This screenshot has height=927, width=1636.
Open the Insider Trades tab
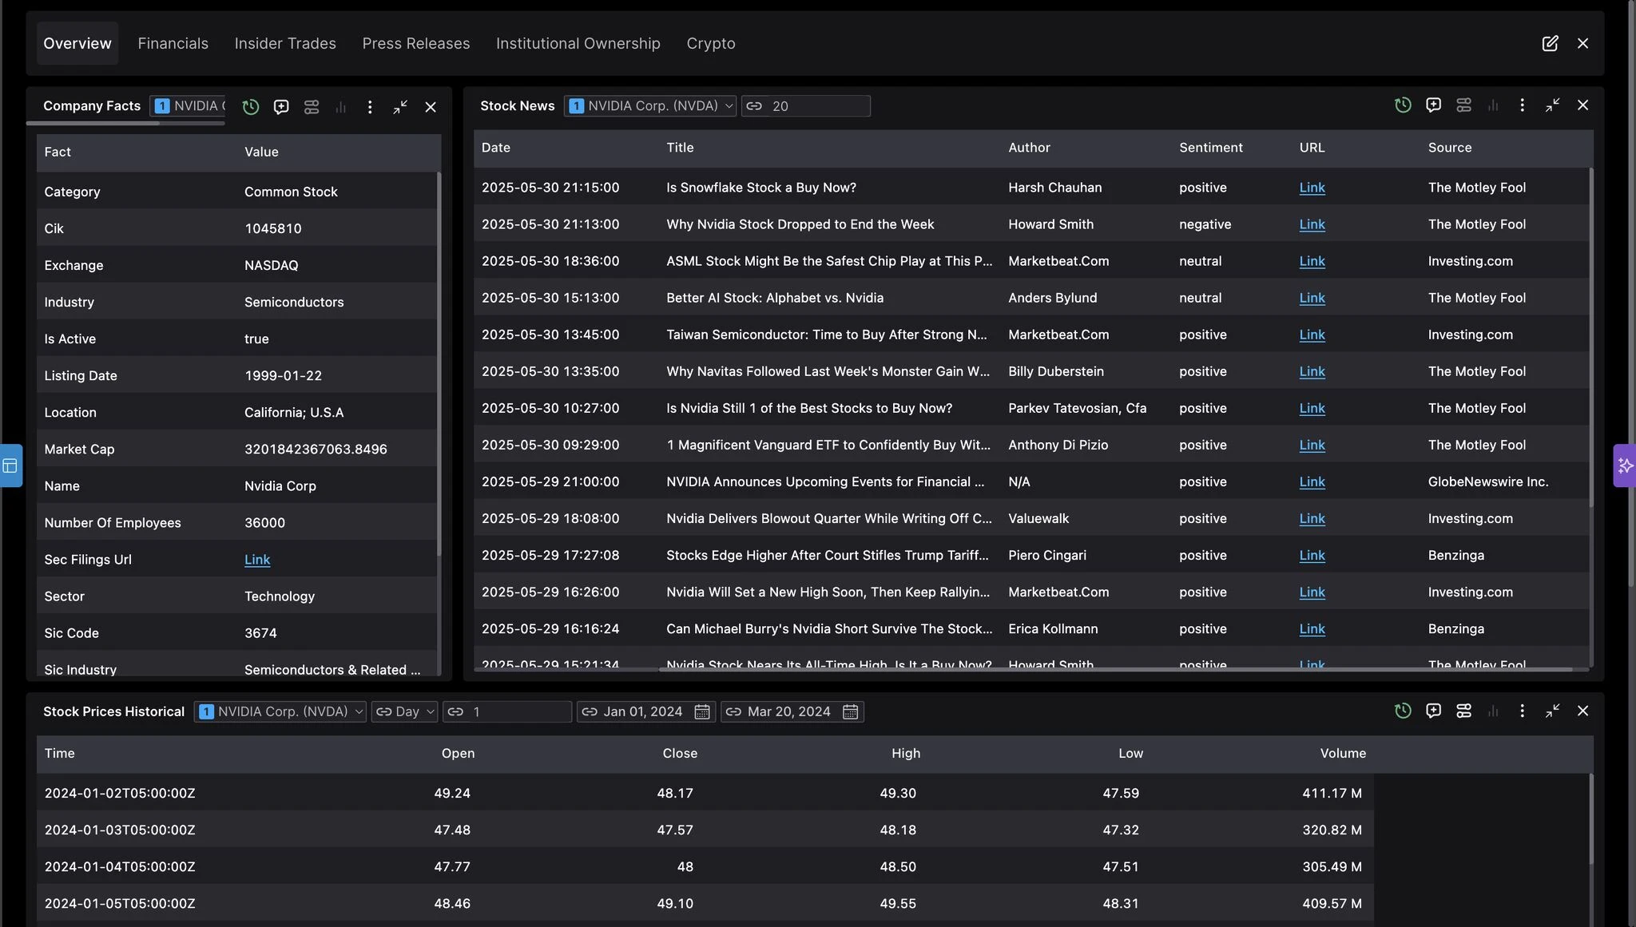pyautogui.click(x=285, y=43)
